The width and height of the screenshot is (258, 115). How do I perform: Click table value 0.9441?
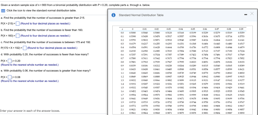click(241, 88)
